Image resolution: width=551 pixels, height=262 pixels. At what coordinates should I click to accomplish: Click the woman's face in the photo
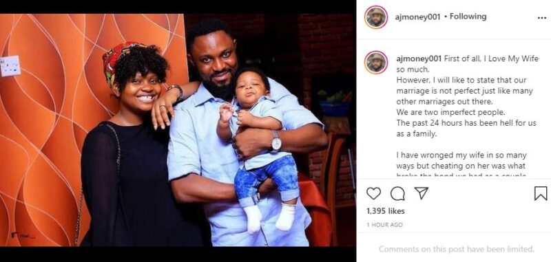(141, 89)
